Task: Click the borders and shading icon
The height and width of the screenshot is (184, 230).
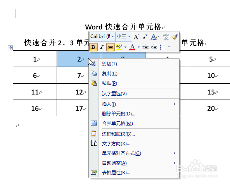Action: (x=94, y=134)
